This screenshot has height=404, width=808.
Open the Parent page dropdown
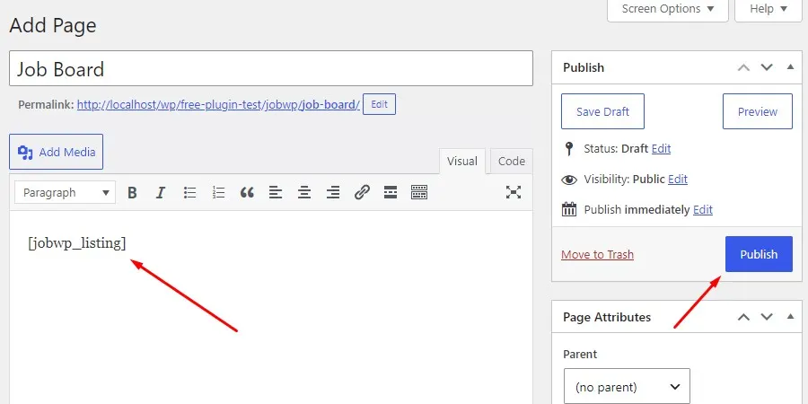pyautogui.click(x=627, y=386)
